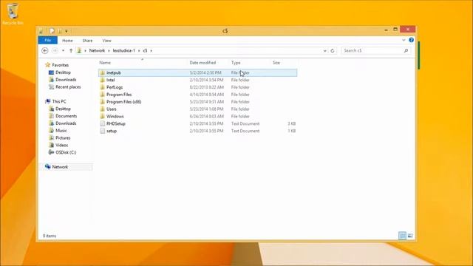Click the '1 KB' size of setup
The height and width of the screenshot is (266, 473).
(292, 131)
